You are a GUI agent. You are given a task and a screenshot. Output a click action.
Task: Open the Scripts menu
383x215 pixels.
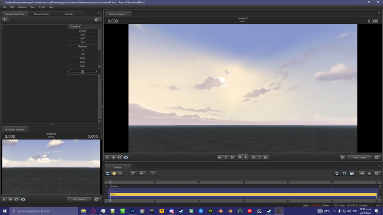(42, 7)
